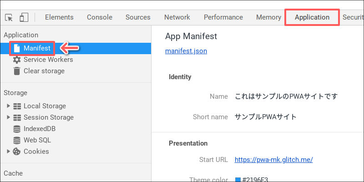364x182 pixels.
Task: Click the IndexedDB database icon
Action: pyautogui.click(x=17, y=129)
